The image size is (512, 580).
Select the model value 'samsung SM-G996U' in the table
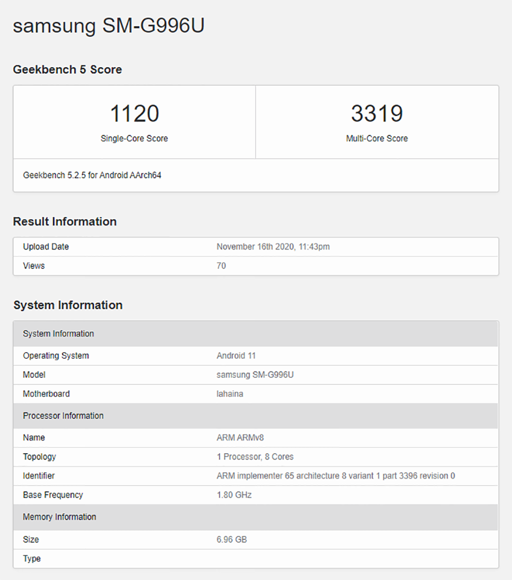point(255,375)
